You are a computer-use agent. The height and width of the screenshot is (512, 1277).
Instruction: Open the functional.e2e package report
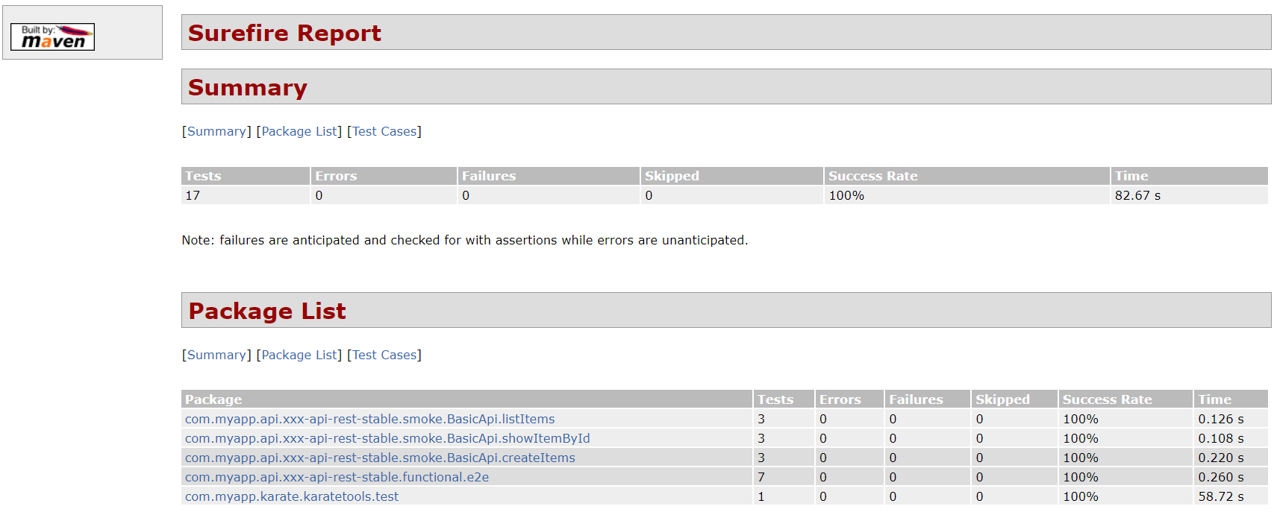[x=337, y=476]
